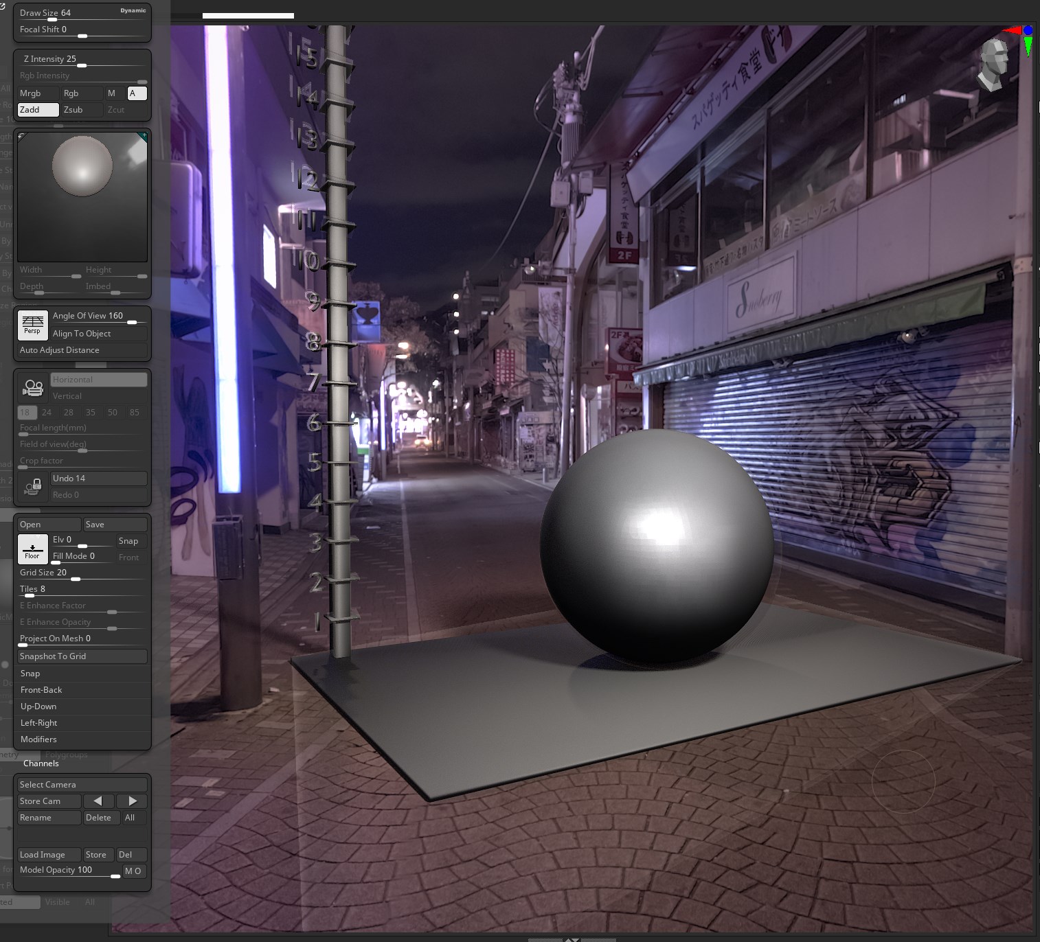Image resolution: width=1040 pixels, height=942 pixels.
Task: Select the Left-Right reference entry
Action: tap(39, 723)
